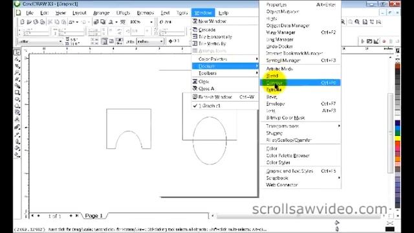Select the Freehand tool in toolbox
This screenshot has width=414, height=233.
pyautogui.click(x=17, y=79)
